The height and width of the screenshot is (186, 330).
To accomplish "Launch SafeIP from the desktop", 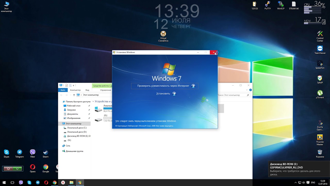I will (x=320, y=80).
